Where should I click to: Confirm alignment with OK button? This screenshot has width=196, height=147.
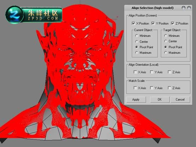pyautogui.click(x=160, y=99)
